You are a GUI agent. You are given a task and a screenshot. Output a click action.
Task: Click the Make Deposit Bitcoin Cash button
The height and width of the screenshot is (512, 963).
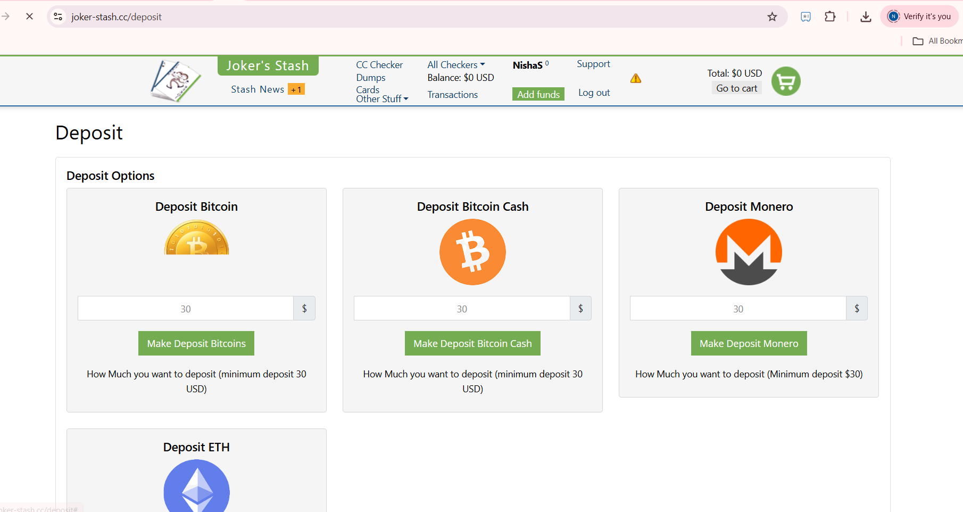pyautogui.click(x=472, y=343)
